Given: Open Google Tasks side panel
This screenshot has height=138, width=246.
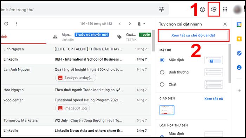Looking at the screenshot, I should point(239,53).
